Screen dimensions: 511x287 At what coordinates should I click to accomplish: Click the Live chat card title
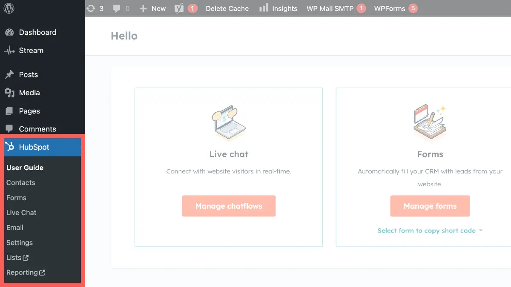[x=229, y=154]
